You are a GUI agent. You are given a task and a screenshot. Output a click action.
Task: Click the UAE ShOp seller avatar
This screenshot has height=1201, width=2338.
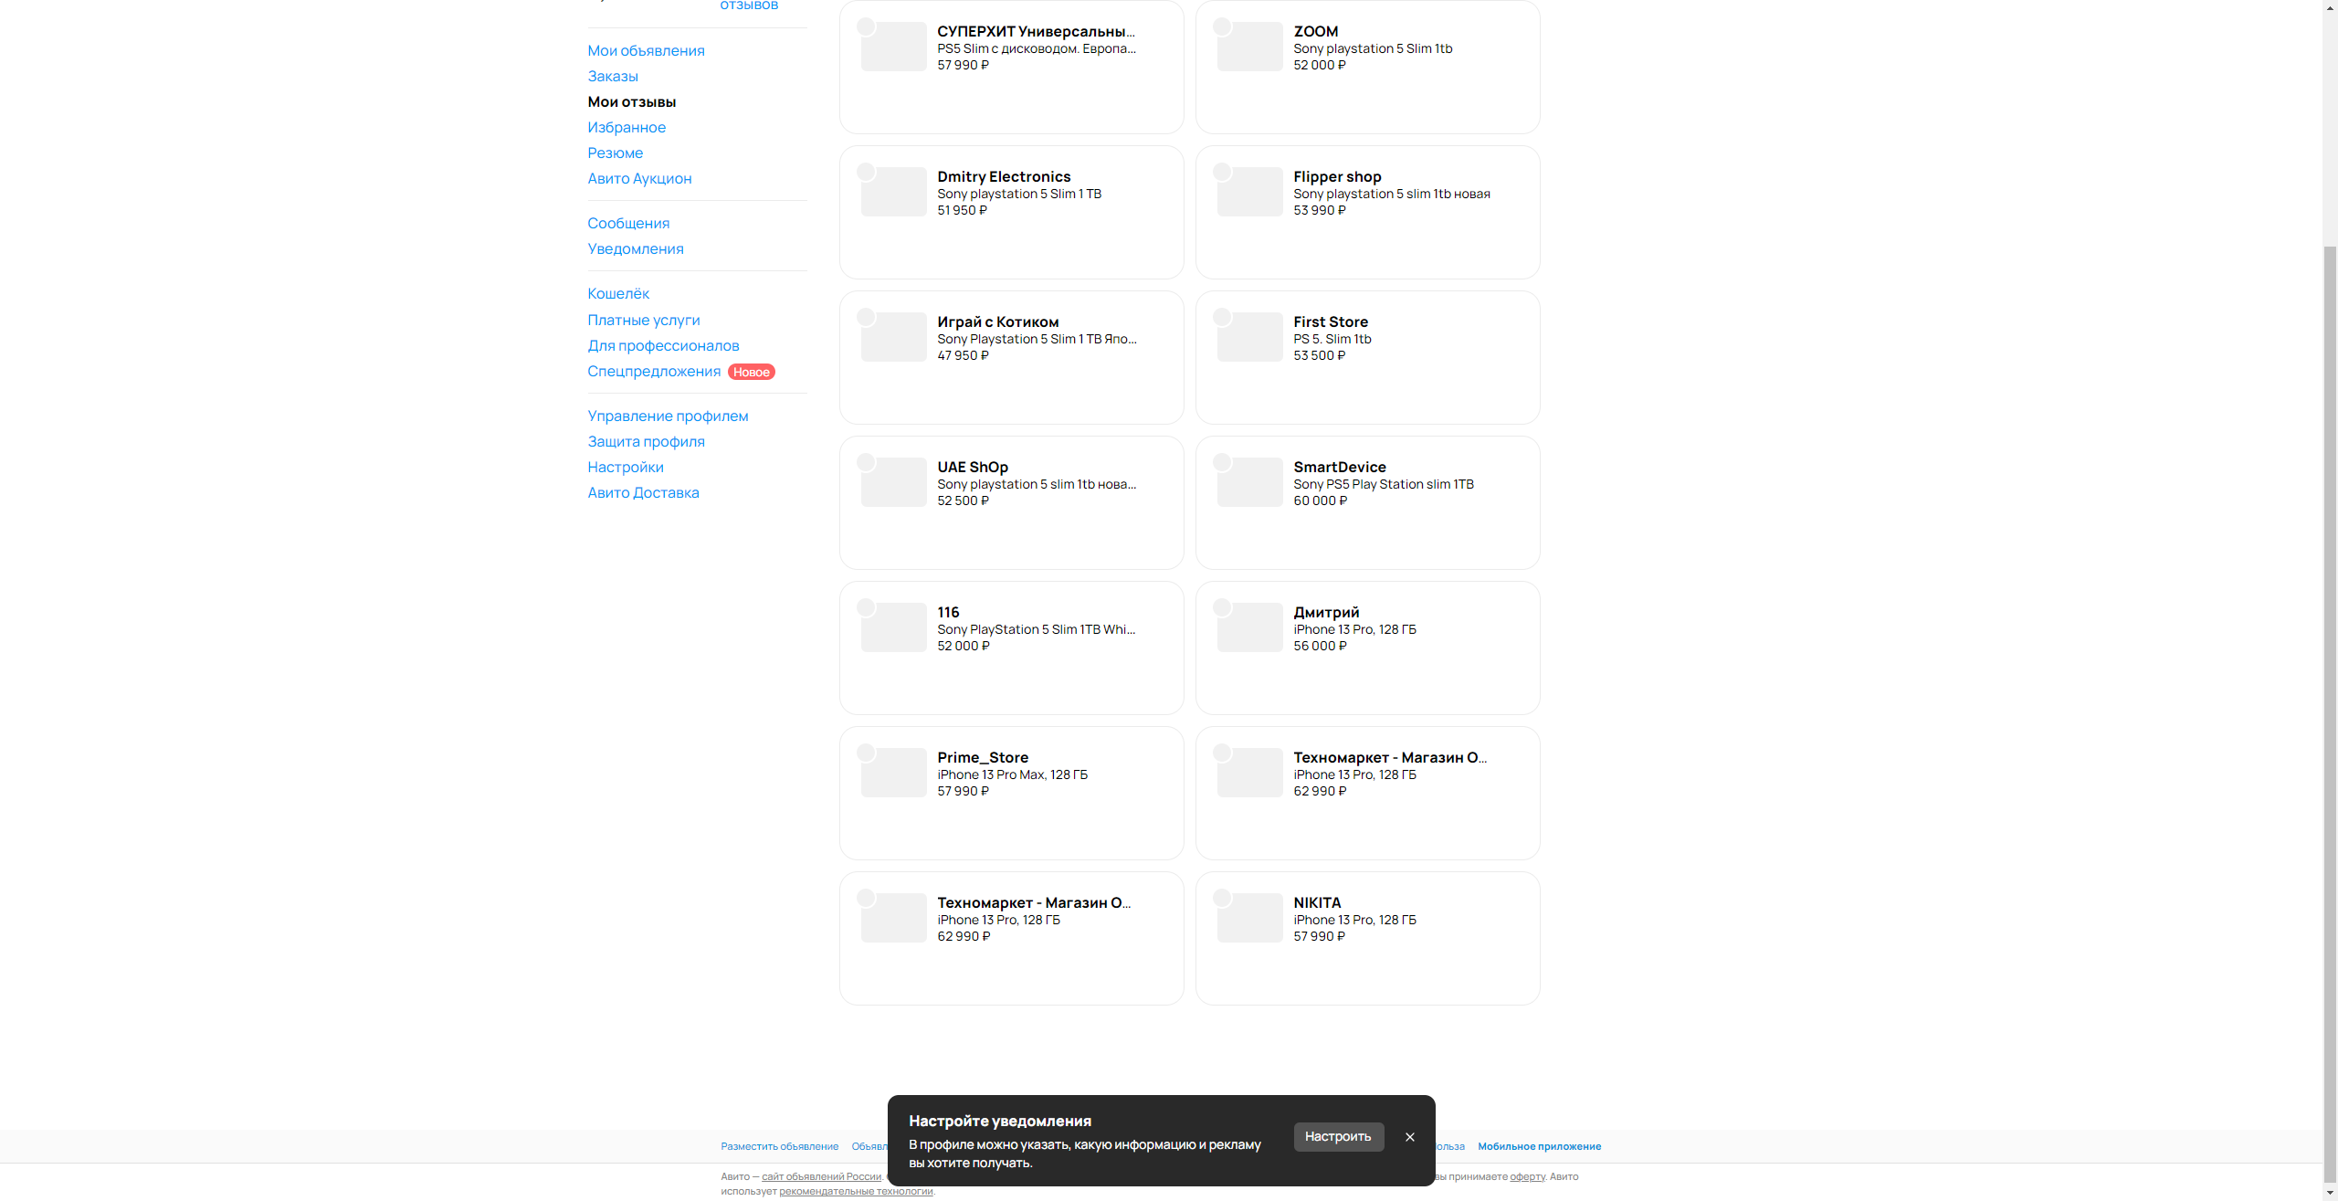pos(866,462)
